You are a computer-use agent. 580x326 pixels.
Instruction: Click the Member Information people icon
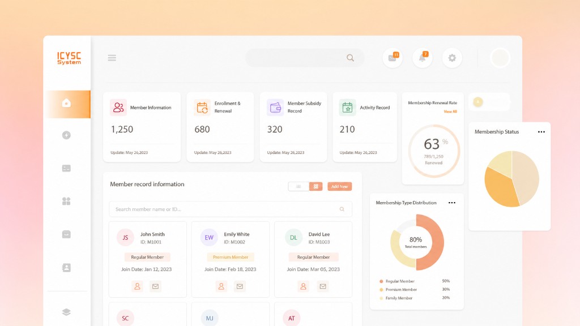point(118,108)
